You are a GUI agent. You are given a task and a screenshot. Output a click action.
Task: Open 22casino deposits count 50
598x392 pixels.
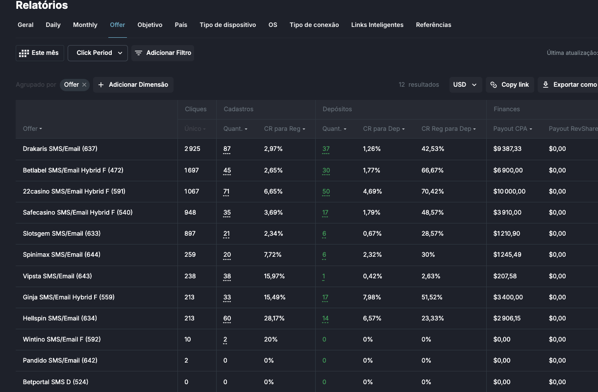click(326, 192)
